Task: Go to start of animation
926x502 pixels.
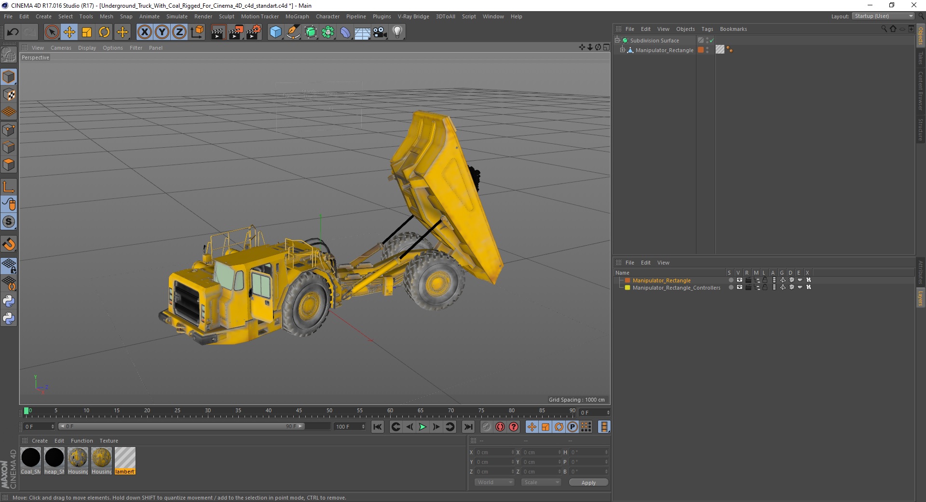Action: point(378,427)
